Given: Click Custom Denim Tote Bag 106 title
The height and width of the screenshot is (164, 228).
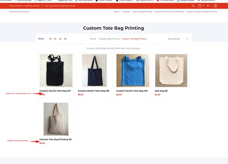Looking at the screenshot, I should pos(94,91).
